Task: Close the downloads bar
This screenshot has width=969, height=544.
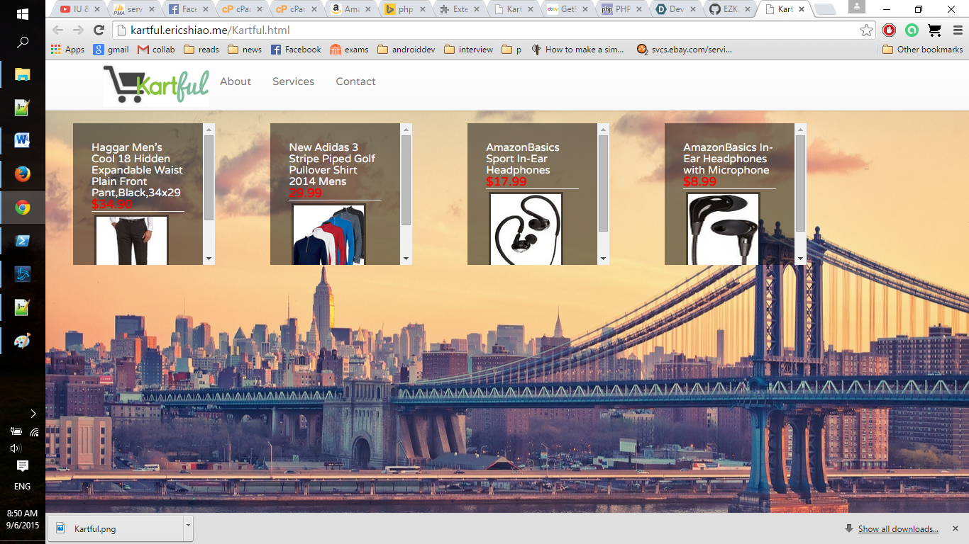Action: point(955,528)
